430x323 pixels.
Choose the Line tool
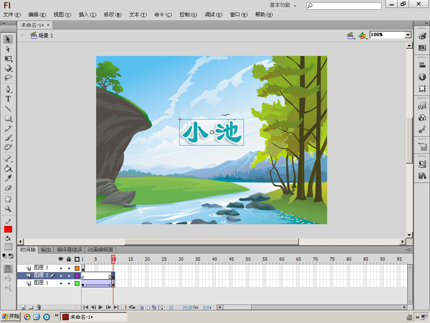click(8, 109)
